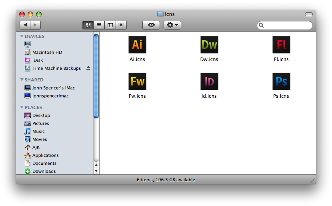Zoom the icns window with green button
332x206 pixels.
point(39,14)
